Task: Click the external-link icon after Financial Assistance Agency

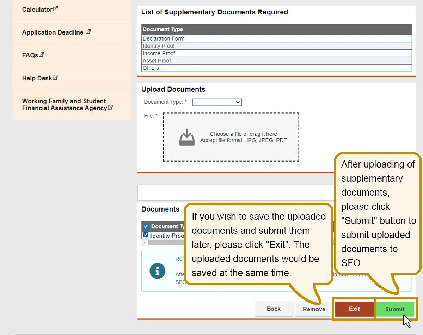Action: (x=110, y=108)
